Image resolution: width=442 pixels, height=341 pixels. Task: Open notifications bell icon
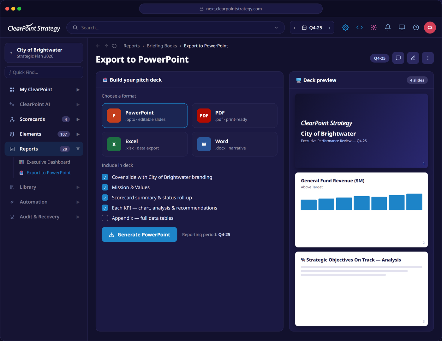[x=388, y=27]
